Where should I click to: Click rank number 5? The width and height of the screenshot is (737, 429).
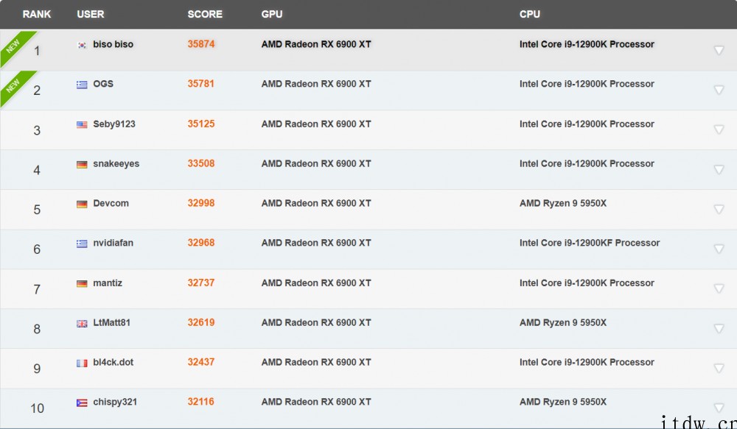[37, 209]
